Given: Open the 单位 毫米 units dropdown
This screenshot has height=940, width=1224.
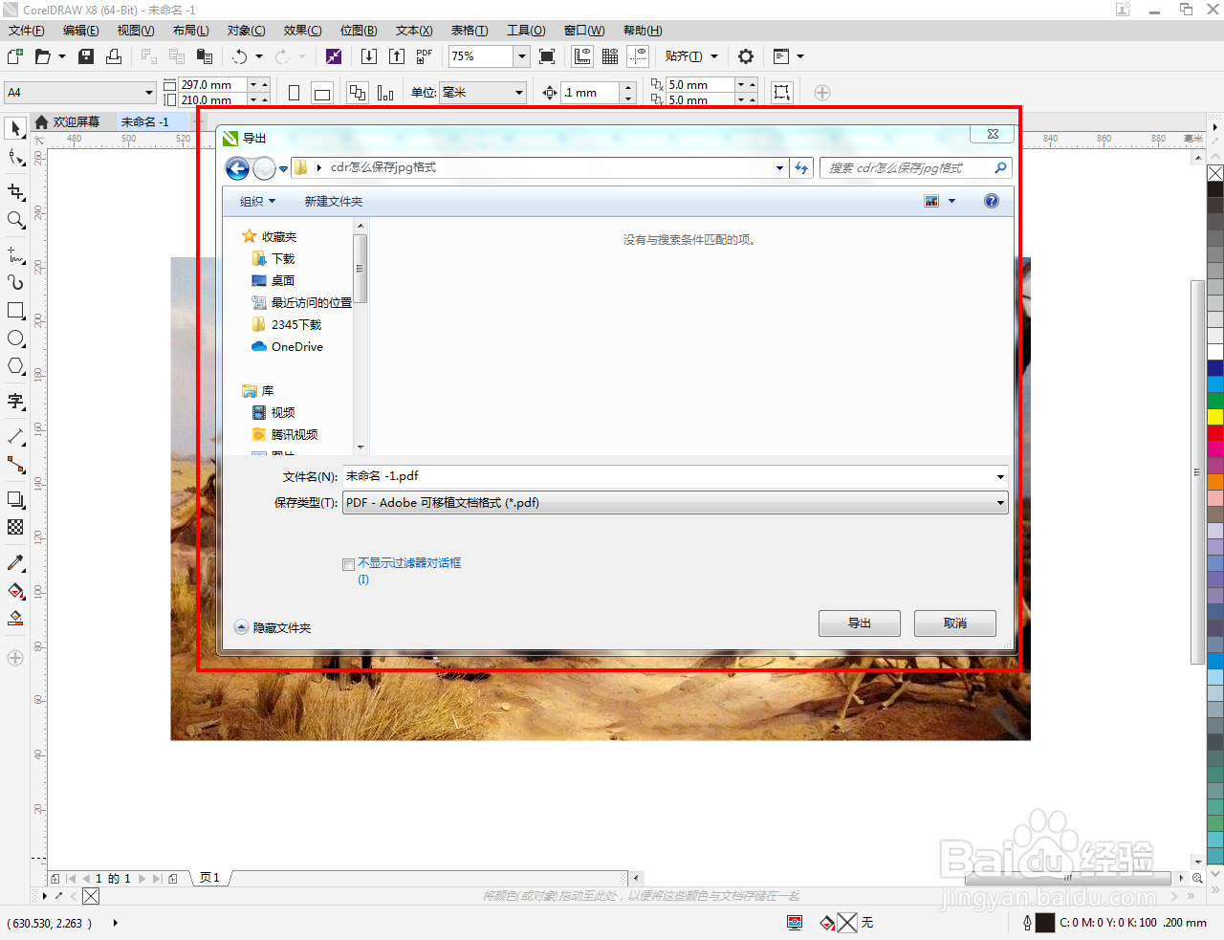Looking at the screenshot, I should pos(519,93).
